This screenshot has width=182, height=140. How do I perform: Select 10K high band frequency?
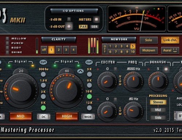pos(89,97)
